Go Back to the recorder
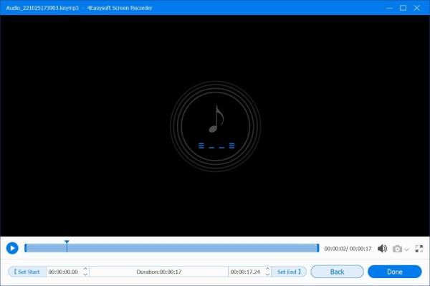The image size is (430, 286). coord(337,272)
